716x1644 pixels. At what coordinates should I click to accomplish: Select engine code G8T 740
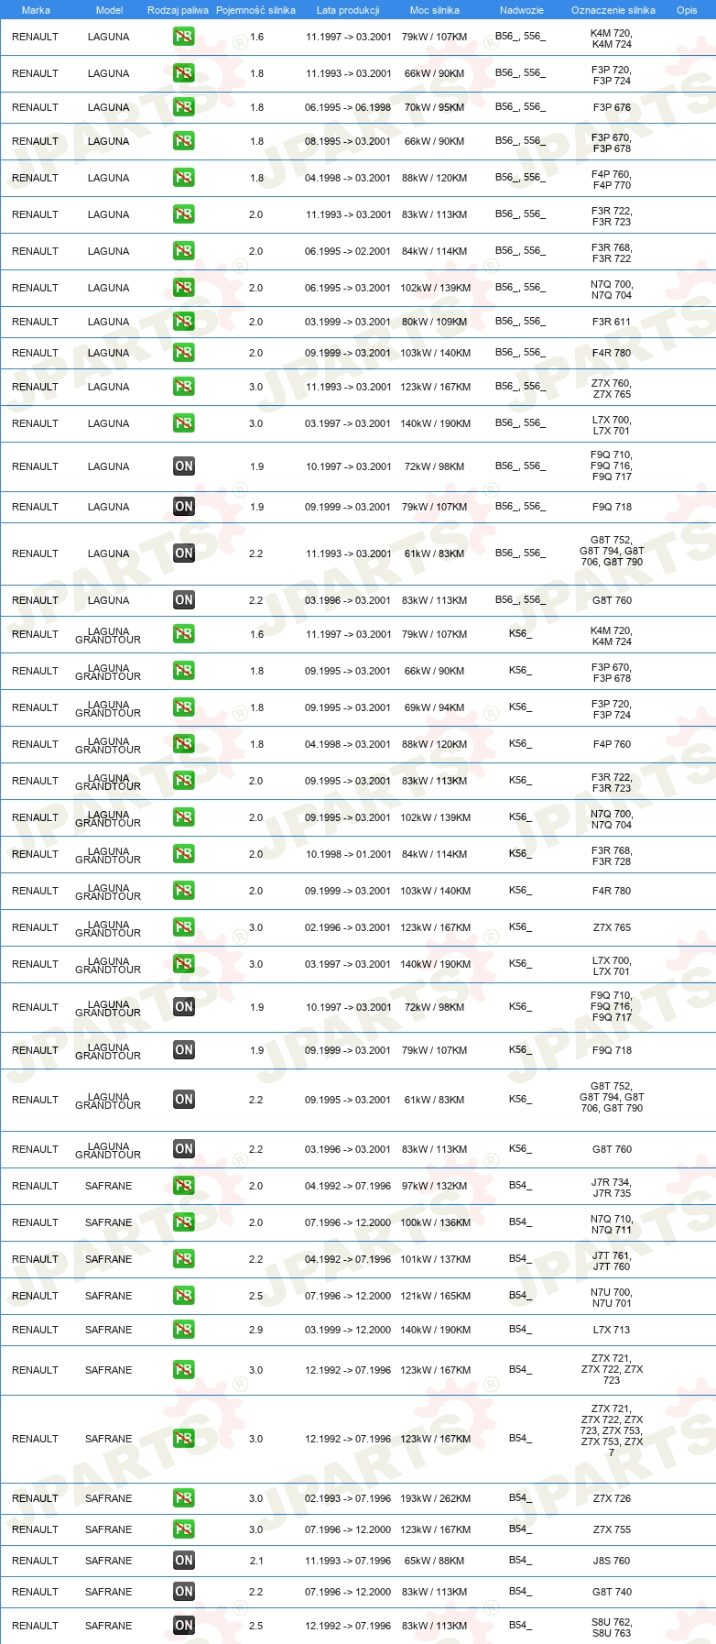click(x=612, y=1592)
